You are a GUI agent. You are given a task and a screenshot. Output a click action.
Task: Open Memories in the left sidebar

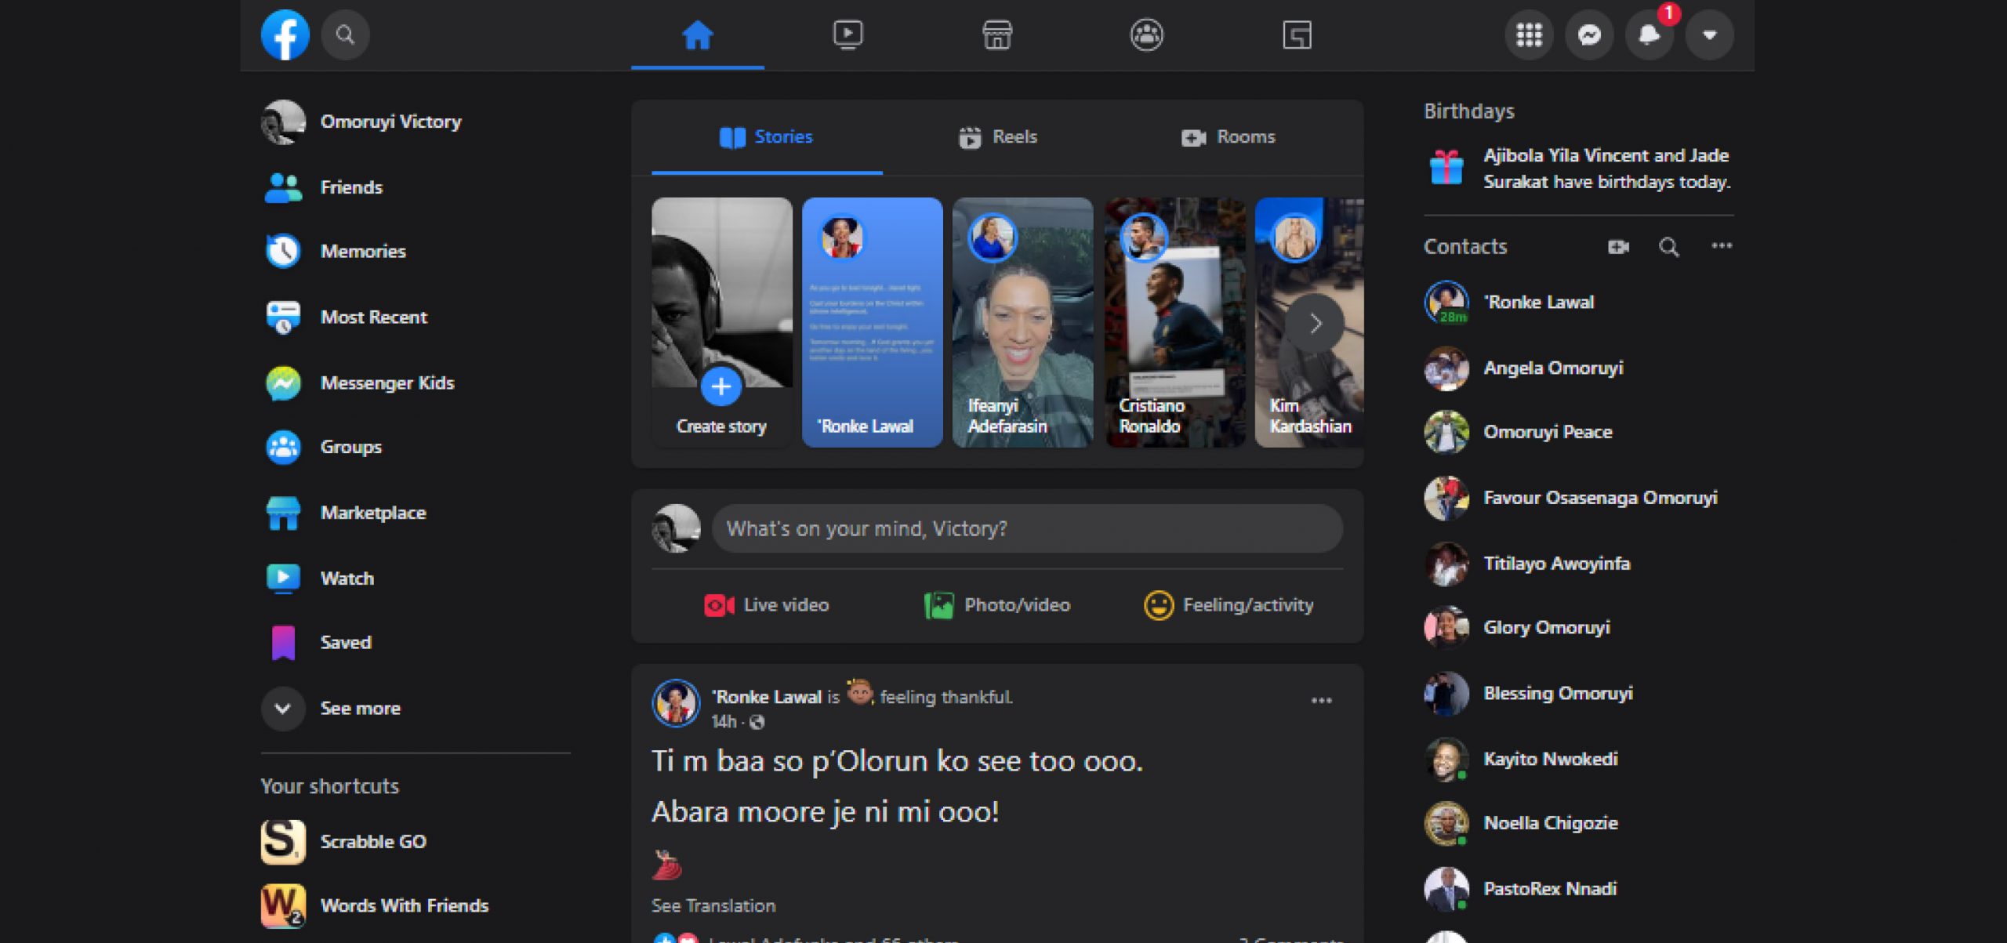[416, 252]
